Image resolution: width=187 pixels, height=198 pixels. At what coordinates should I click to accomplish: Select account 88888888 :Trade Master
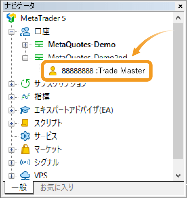coord(103,71)
